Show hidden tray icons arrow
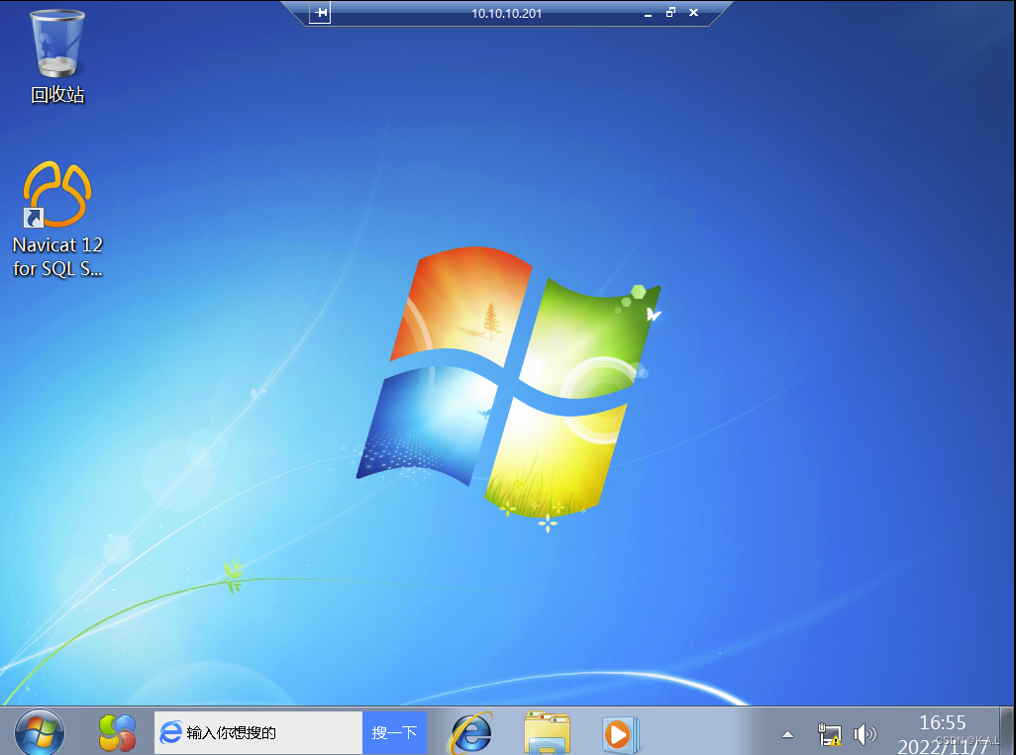 (787, 734)
